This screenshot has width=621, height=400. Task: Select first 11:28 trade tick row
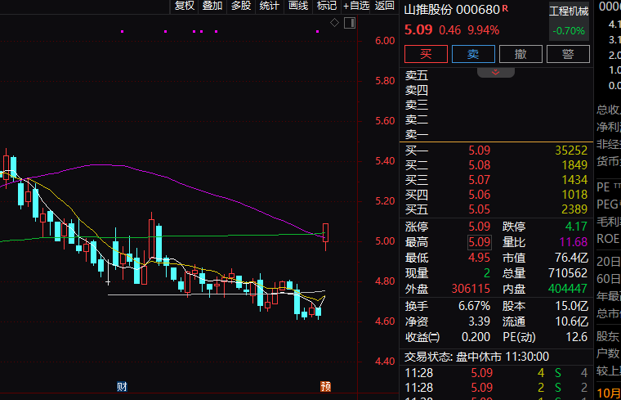tap(496, 373)
